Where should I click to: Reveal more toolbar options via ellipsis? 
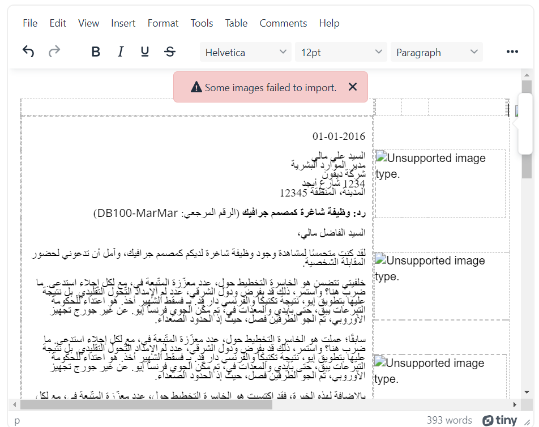[x=512, y=52]
